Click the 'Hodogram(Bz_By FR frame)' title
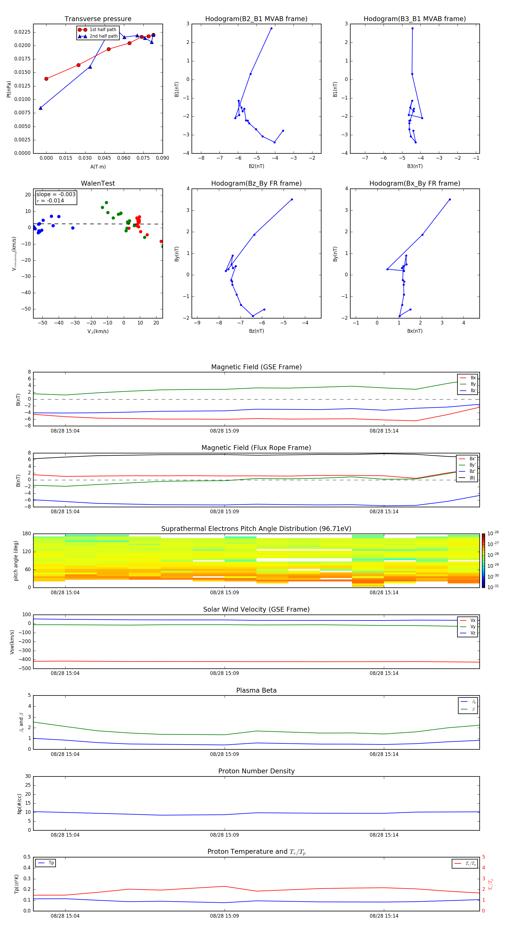Screen dimensions: 513x941 [x=256, y=183]
